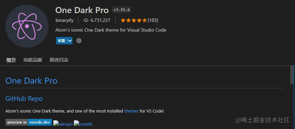The width and height of the screenshot is (295, 129).
Task: Click the cloud download count icon
Action: coord(86,20)
